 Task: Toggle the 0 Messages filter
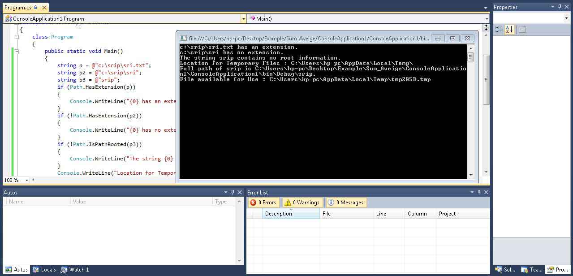click(x=345, y=203)
